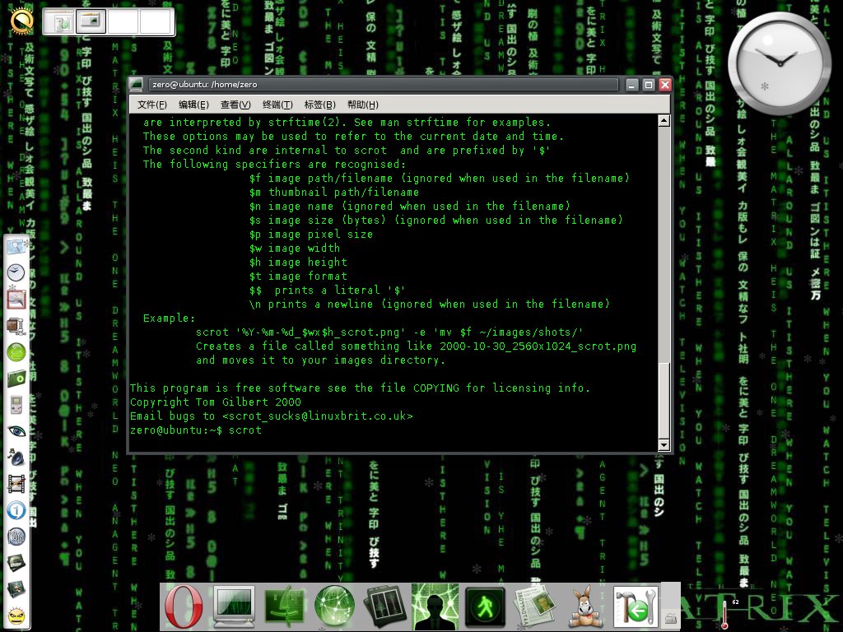Click the terminal window title bar icon
The height and width of the screenshot is (632, 843).
[x=136, y=85]
